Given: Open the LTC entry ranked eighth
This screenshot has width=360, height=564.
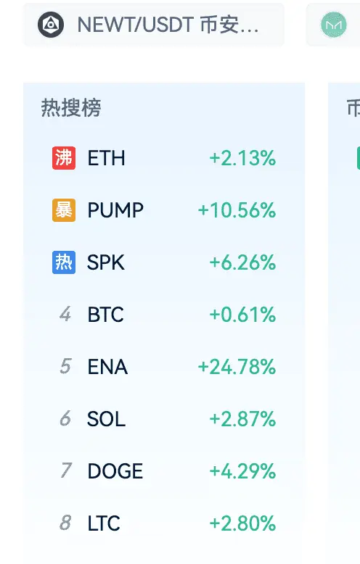Looking at the screenshot, I should 164,523.
